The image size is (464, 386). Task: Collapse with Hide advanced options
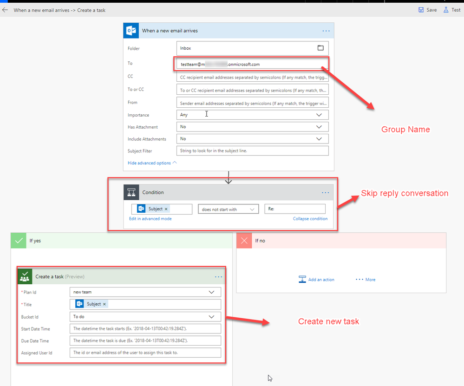(x=152, y=163)
